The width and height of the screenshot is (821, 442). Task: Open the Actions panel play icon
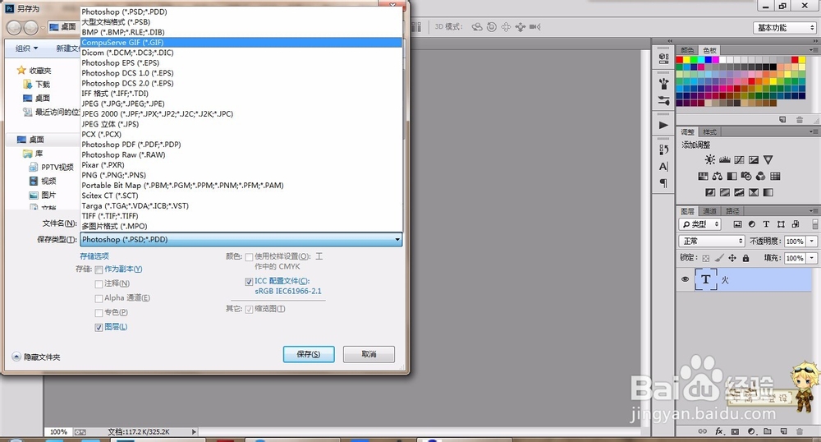click(663, 125)
